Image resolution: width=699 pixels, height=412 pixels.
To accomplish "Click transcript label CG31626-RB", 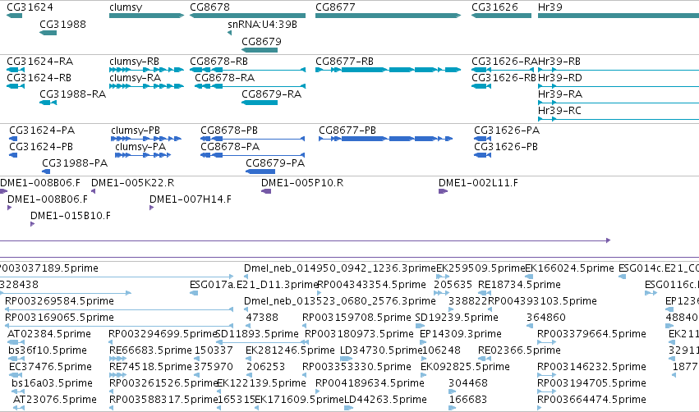I will (504, 77).
